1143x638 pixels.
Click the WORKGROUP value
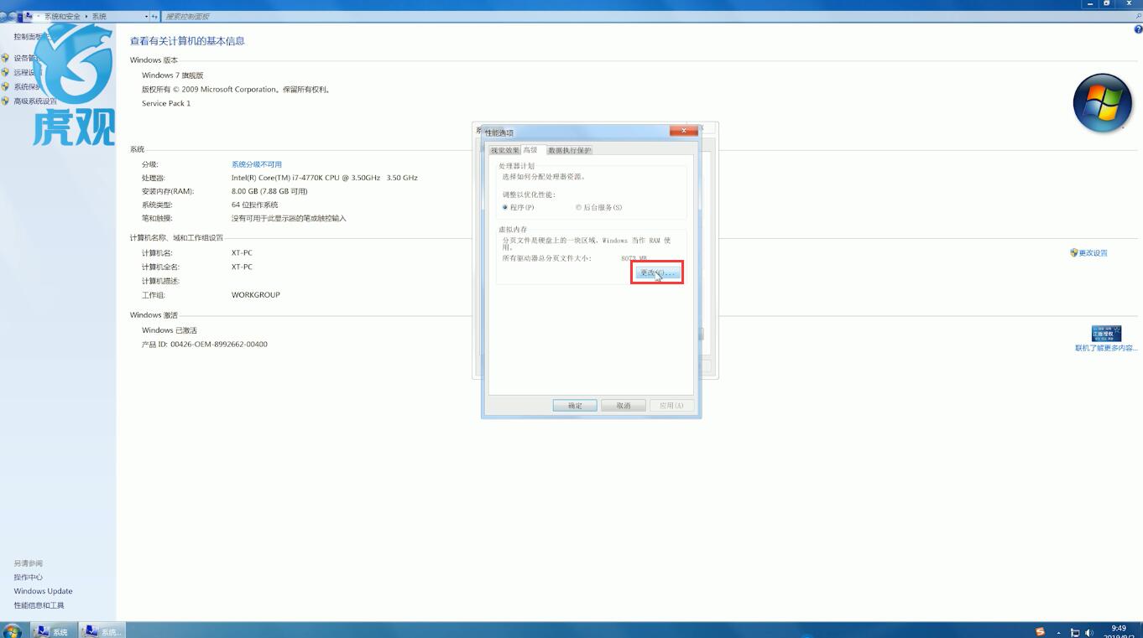point(256,295)
